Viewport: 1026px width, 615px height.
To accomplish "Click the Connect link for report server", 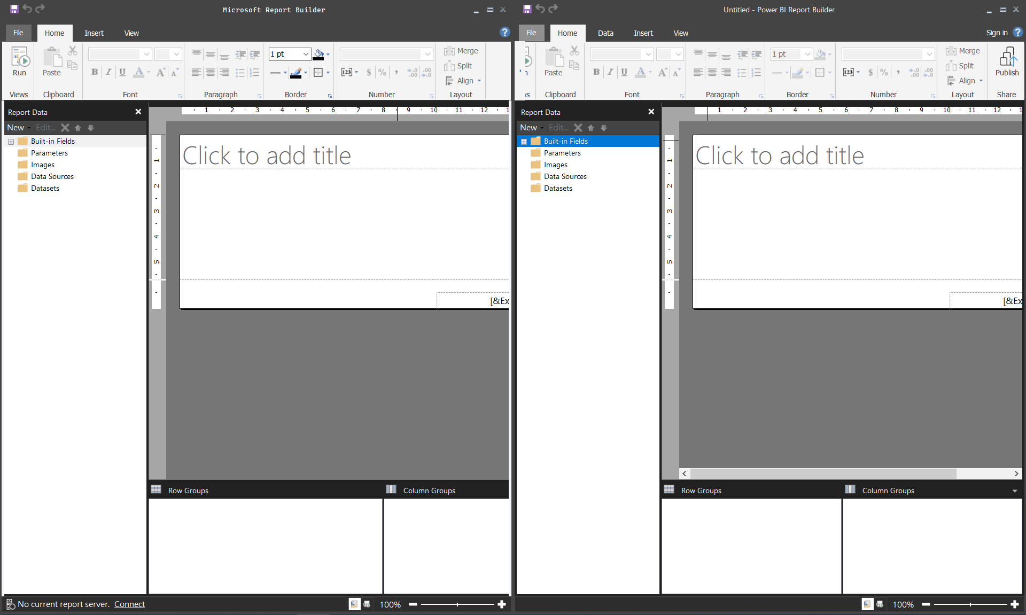I will (x=129, y=604).
